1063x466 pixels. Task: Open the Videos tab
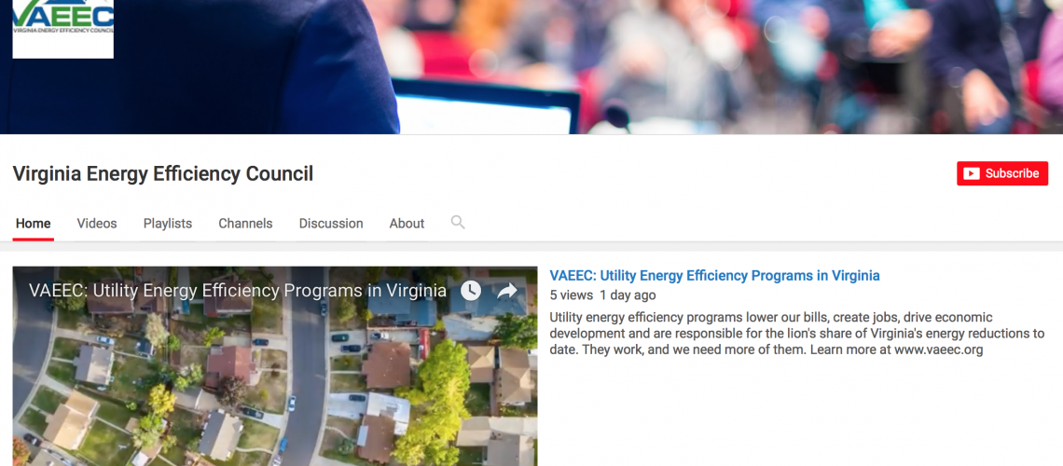97,224
